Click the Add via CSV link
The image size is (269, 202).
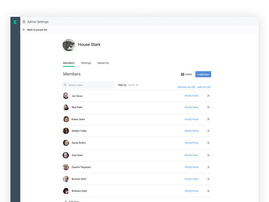[204, 87]
